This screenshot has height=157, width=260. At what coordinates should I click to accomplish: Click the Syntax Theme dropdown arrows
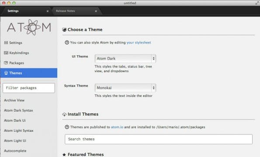(x=153, y=88)
